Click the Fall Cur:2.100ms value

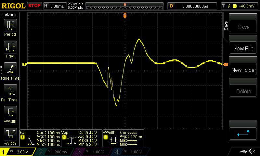click(48, 133)
